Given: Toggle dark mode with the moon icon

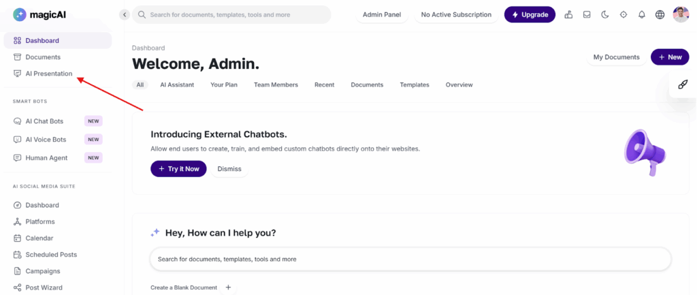Looking at the screenshot, I should pyautogui.click(x=605, y=15).
